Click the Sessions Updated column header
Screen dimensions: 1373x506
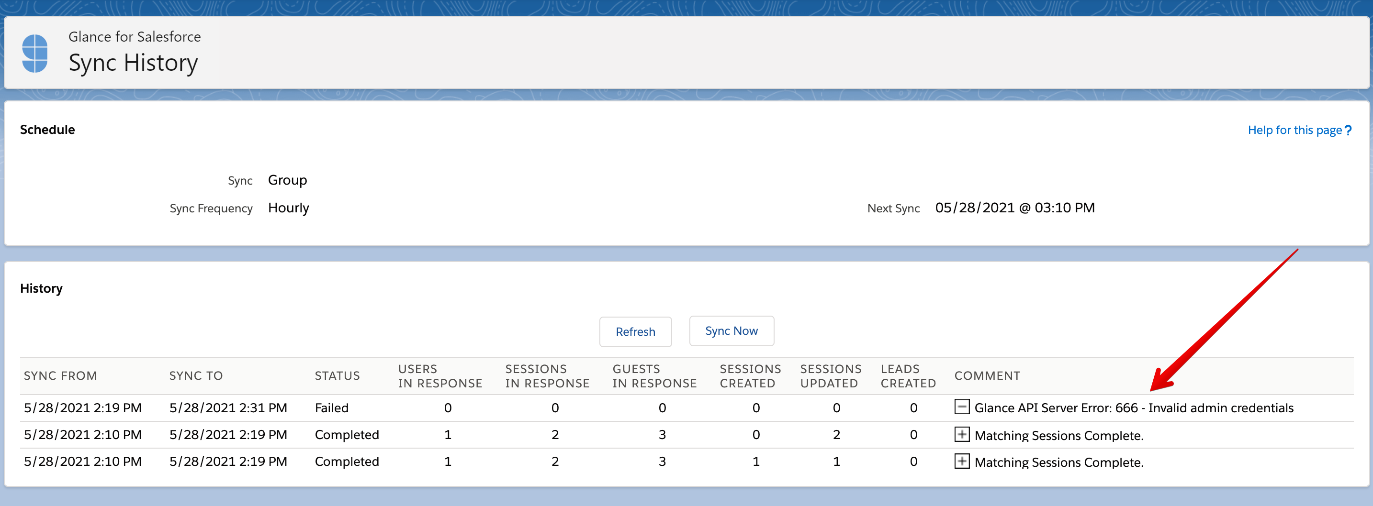point(830,376)
